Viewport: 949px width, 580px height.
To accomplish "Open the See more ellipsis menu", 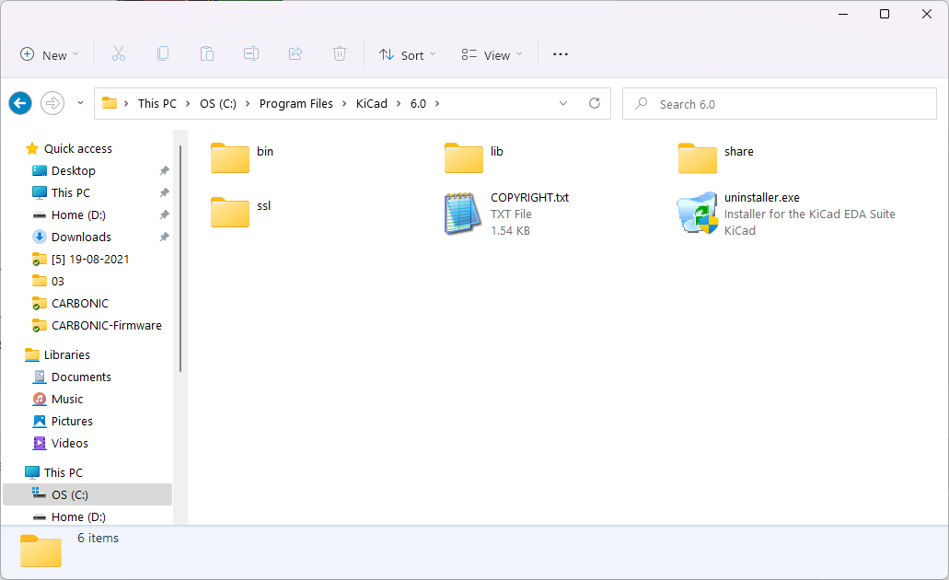I will click(561, 54).
